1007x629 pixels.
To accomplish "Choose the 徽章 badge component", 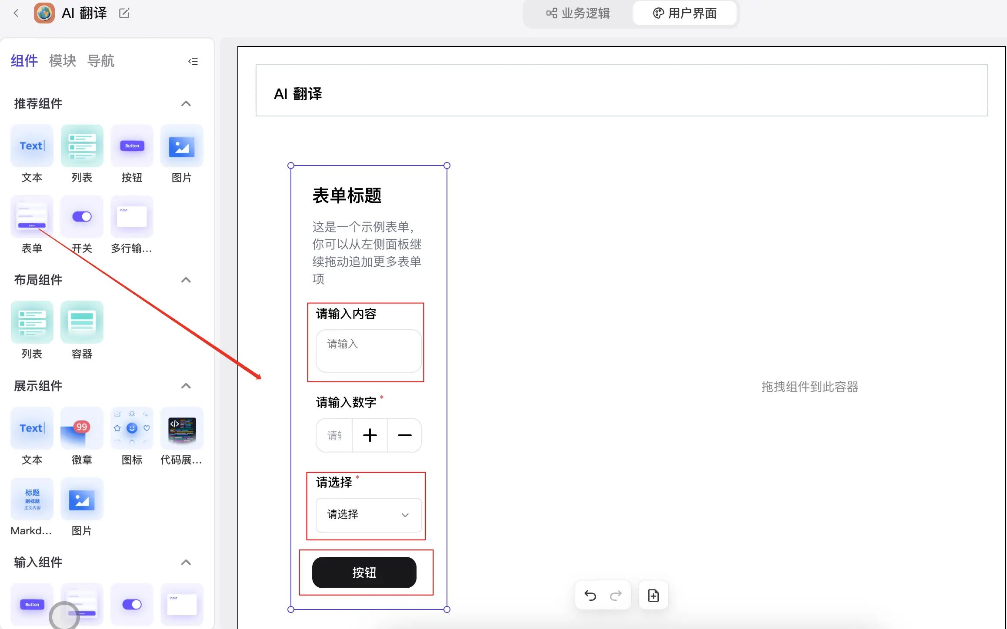I will [x=82, y=428].
